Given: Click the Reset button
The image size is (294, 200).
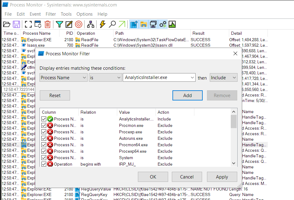Looking at the screenshot, I should pyautogui.click(x=55, y=96).
